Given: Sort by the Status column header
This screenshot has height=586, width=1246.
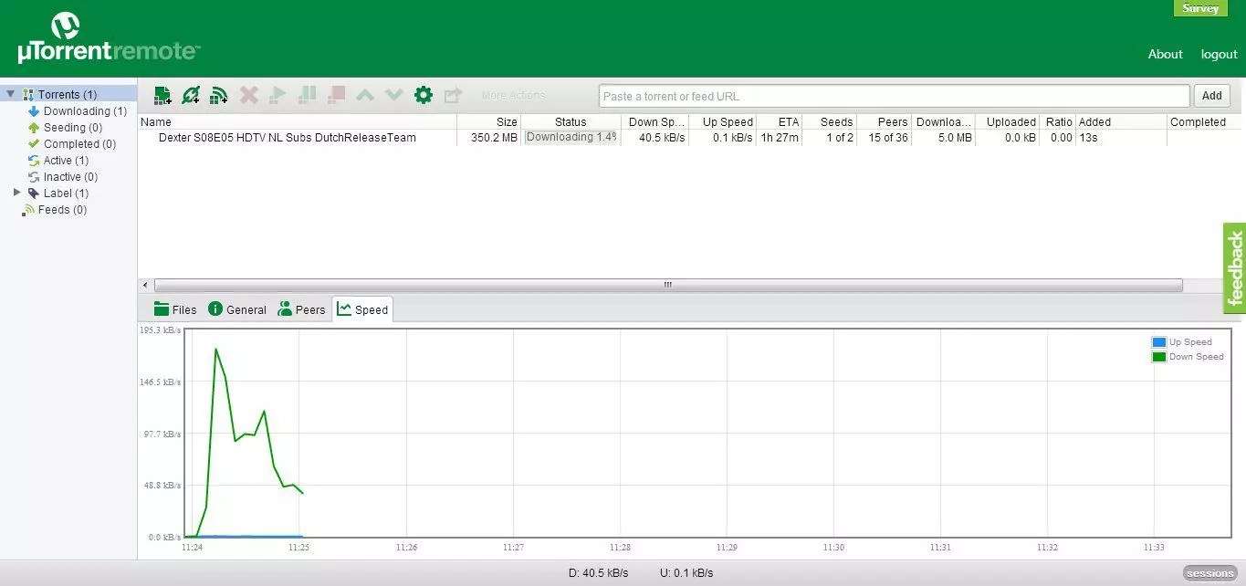Looking at the screenshot, I should (571, 121).
